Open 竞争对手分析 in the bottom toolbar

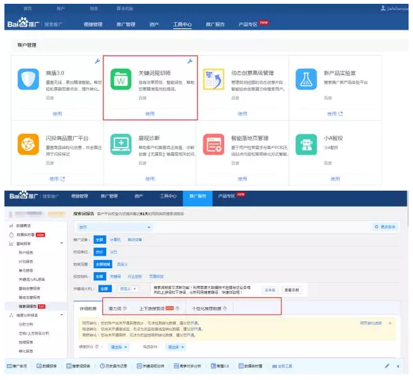point(188,366)
